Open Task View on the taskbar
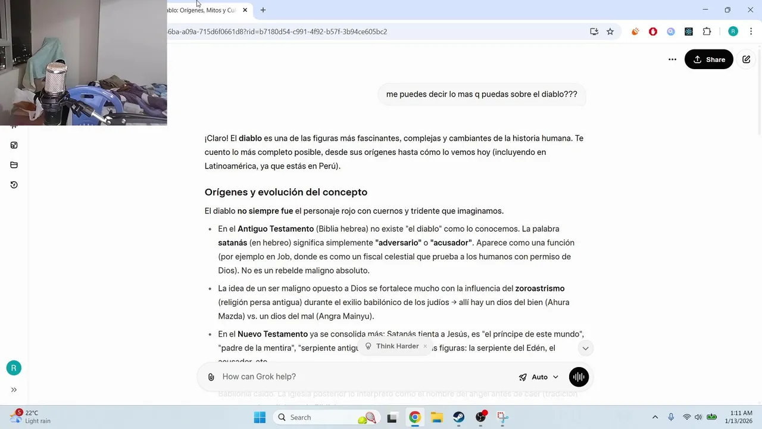 pos(392,417)
